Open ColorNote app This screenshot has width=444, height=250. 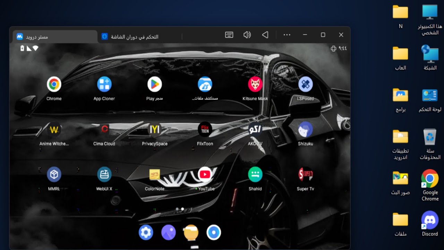pyautogui.click(x=155, y=175)
